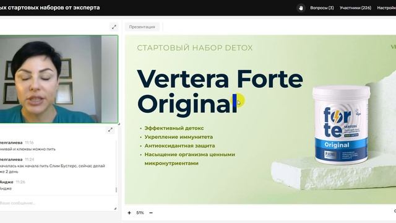
Task: Click the Укрепление иммунитета bullet
Action: pyautogui.click(x=179, y=137)
